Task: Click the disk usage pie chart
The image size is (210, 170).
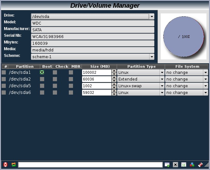Action: [x=183, y=36]
